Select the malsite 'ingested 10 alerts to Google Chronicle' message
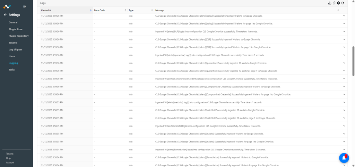 point(209,133)
